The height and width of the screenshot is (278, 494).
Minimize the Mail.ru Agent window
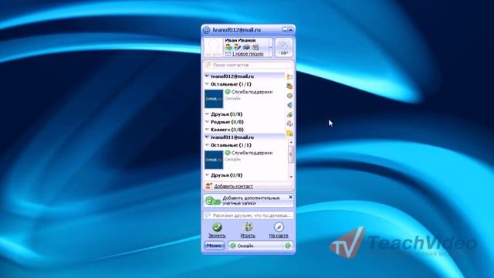tap(285, 29)
